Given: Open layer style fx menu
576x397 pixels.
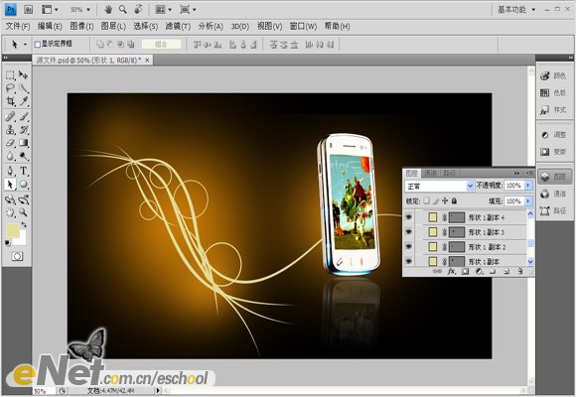Looking at the screenshot, I should 452,271.
